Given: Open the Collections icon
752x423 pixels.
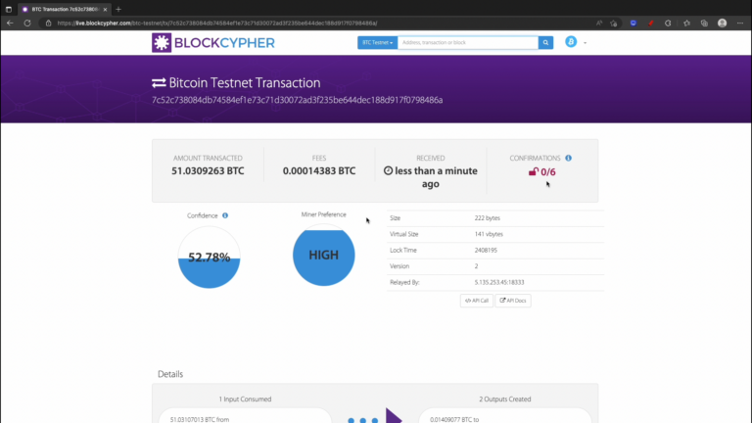Looking at the screenshot, I should (704, 23).
